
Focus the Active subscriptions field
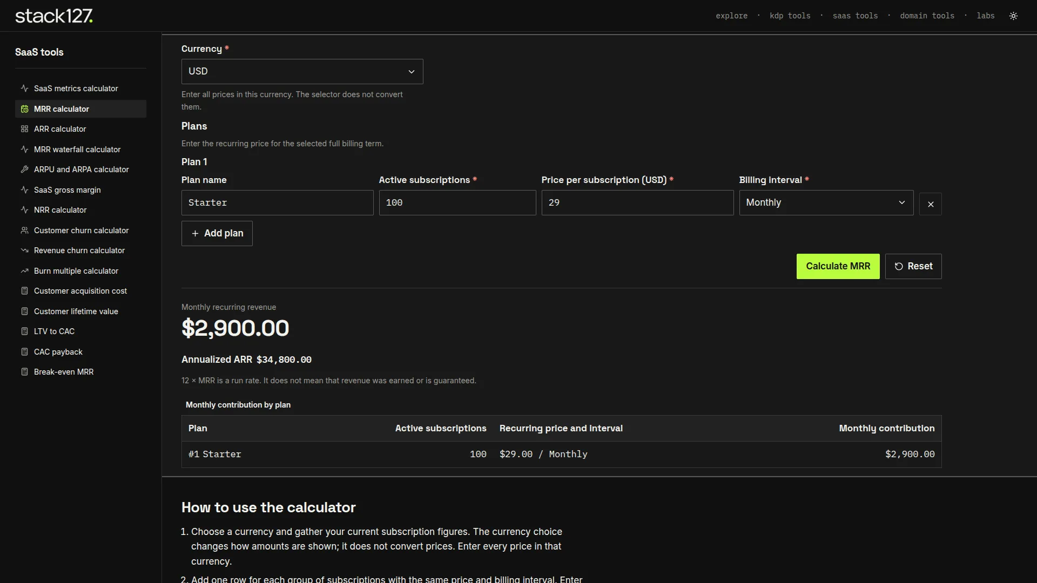point(457,202)
